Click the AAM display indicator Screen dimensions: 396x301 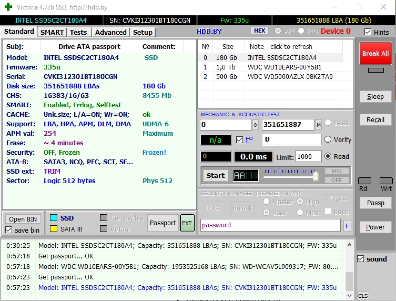246,176
